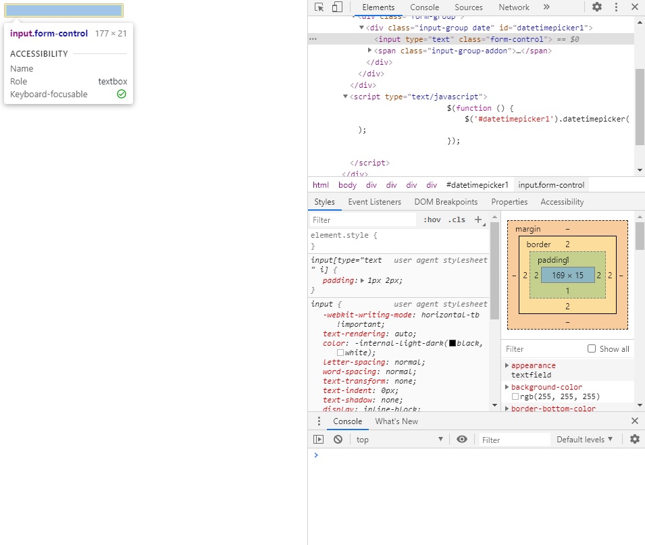Image resolution: width=645 pixels, height=545 pixels.
Task: Select input.form-control in the breadcrumb
Action: click(551, 185)
